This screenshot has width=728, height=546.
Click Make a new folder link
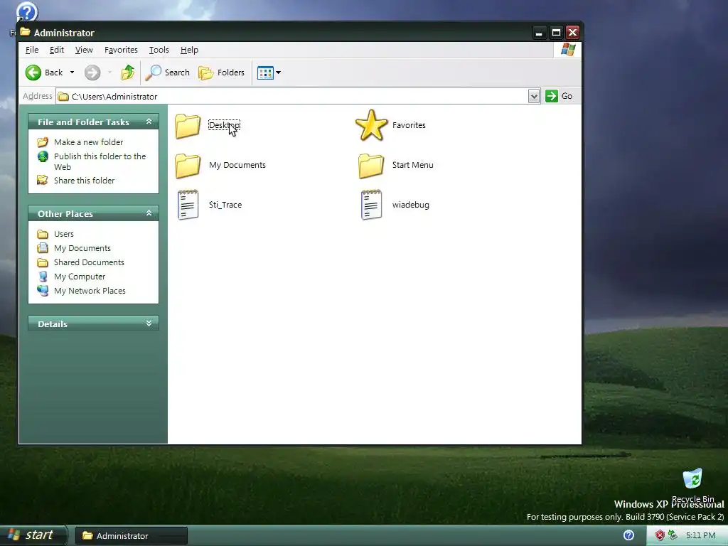pos(88,142)
